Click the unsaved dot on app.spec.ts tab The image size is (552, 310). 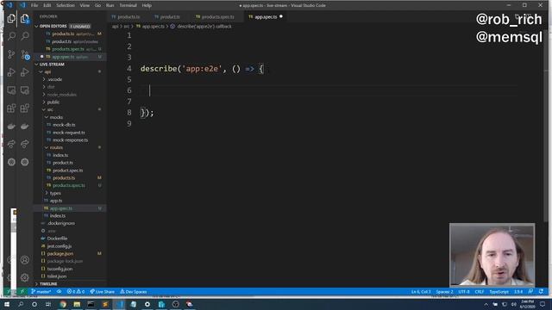281,16
